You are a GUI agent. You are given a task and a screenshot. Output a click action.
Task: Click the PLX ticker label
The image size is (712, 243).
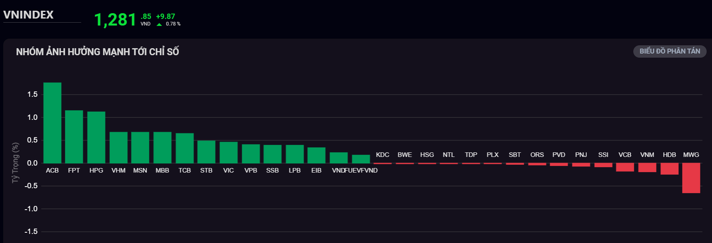pos(493,155)
